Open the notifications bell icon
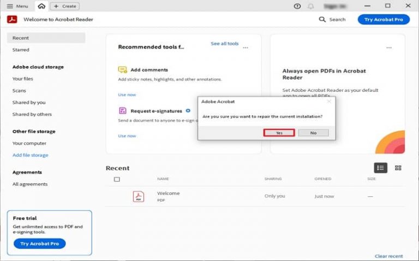The image size is (419, 261). click(311, 6)
